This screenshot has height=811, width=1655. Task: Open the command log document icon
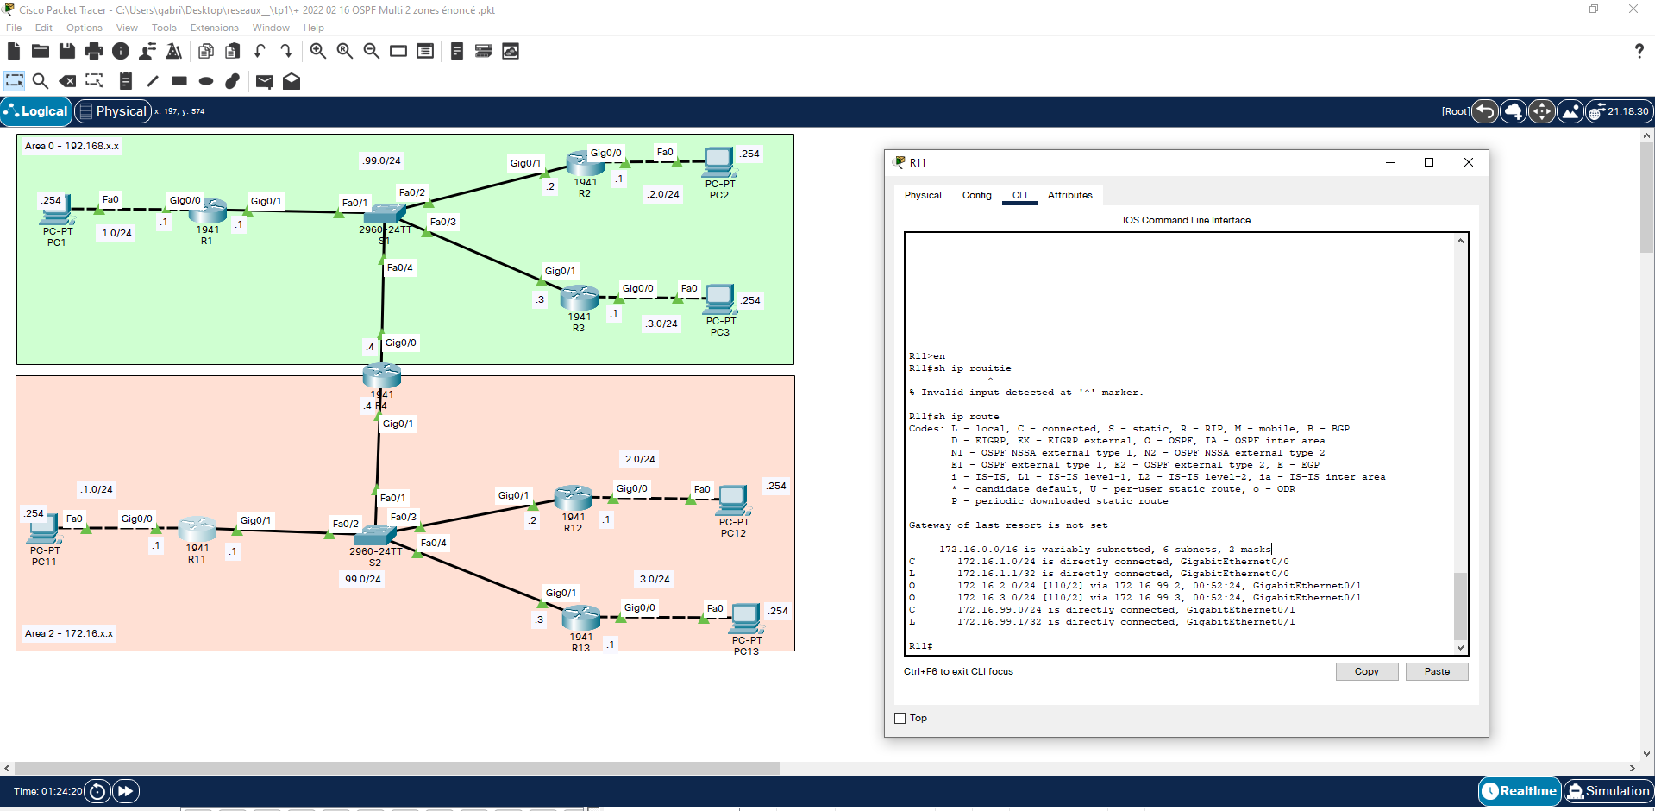click(x=457, y=51)
